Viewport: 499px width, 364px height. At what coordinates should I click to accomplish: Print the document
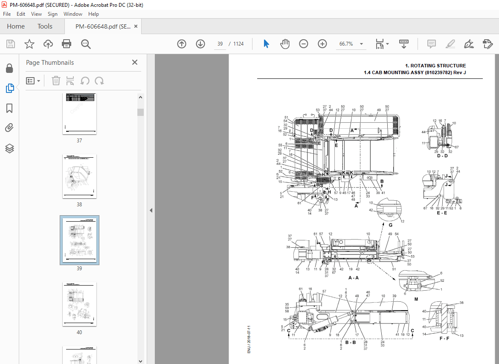(67, 44)
